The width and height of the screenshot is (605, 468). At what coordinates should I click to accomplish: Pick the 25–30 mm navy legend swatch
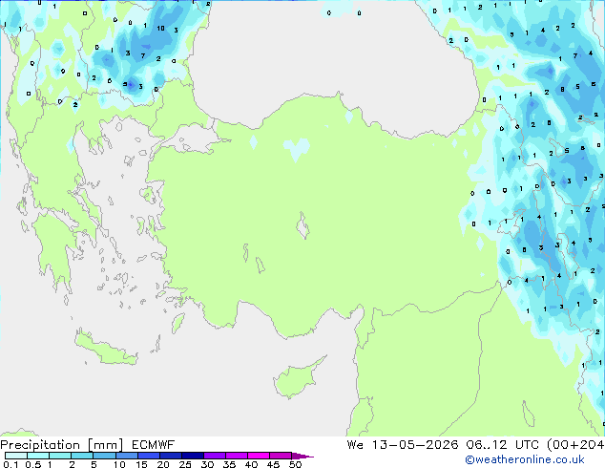(x=193, y=456)
